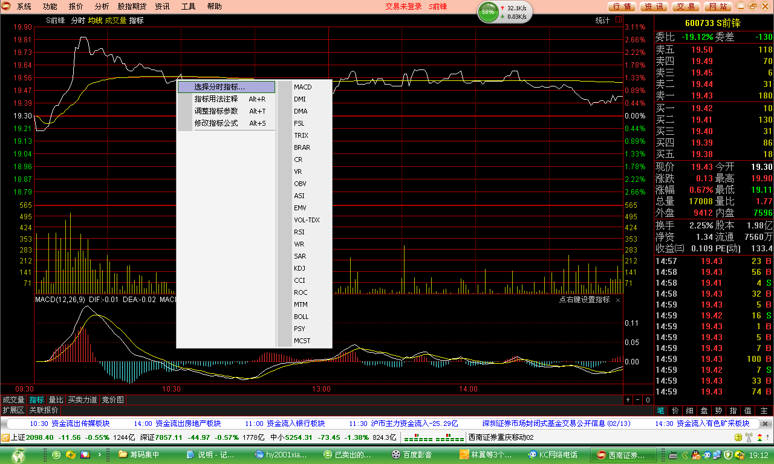Open the 工具 menu
Viewport: 774px width, 464px height.
pos(189,7)
